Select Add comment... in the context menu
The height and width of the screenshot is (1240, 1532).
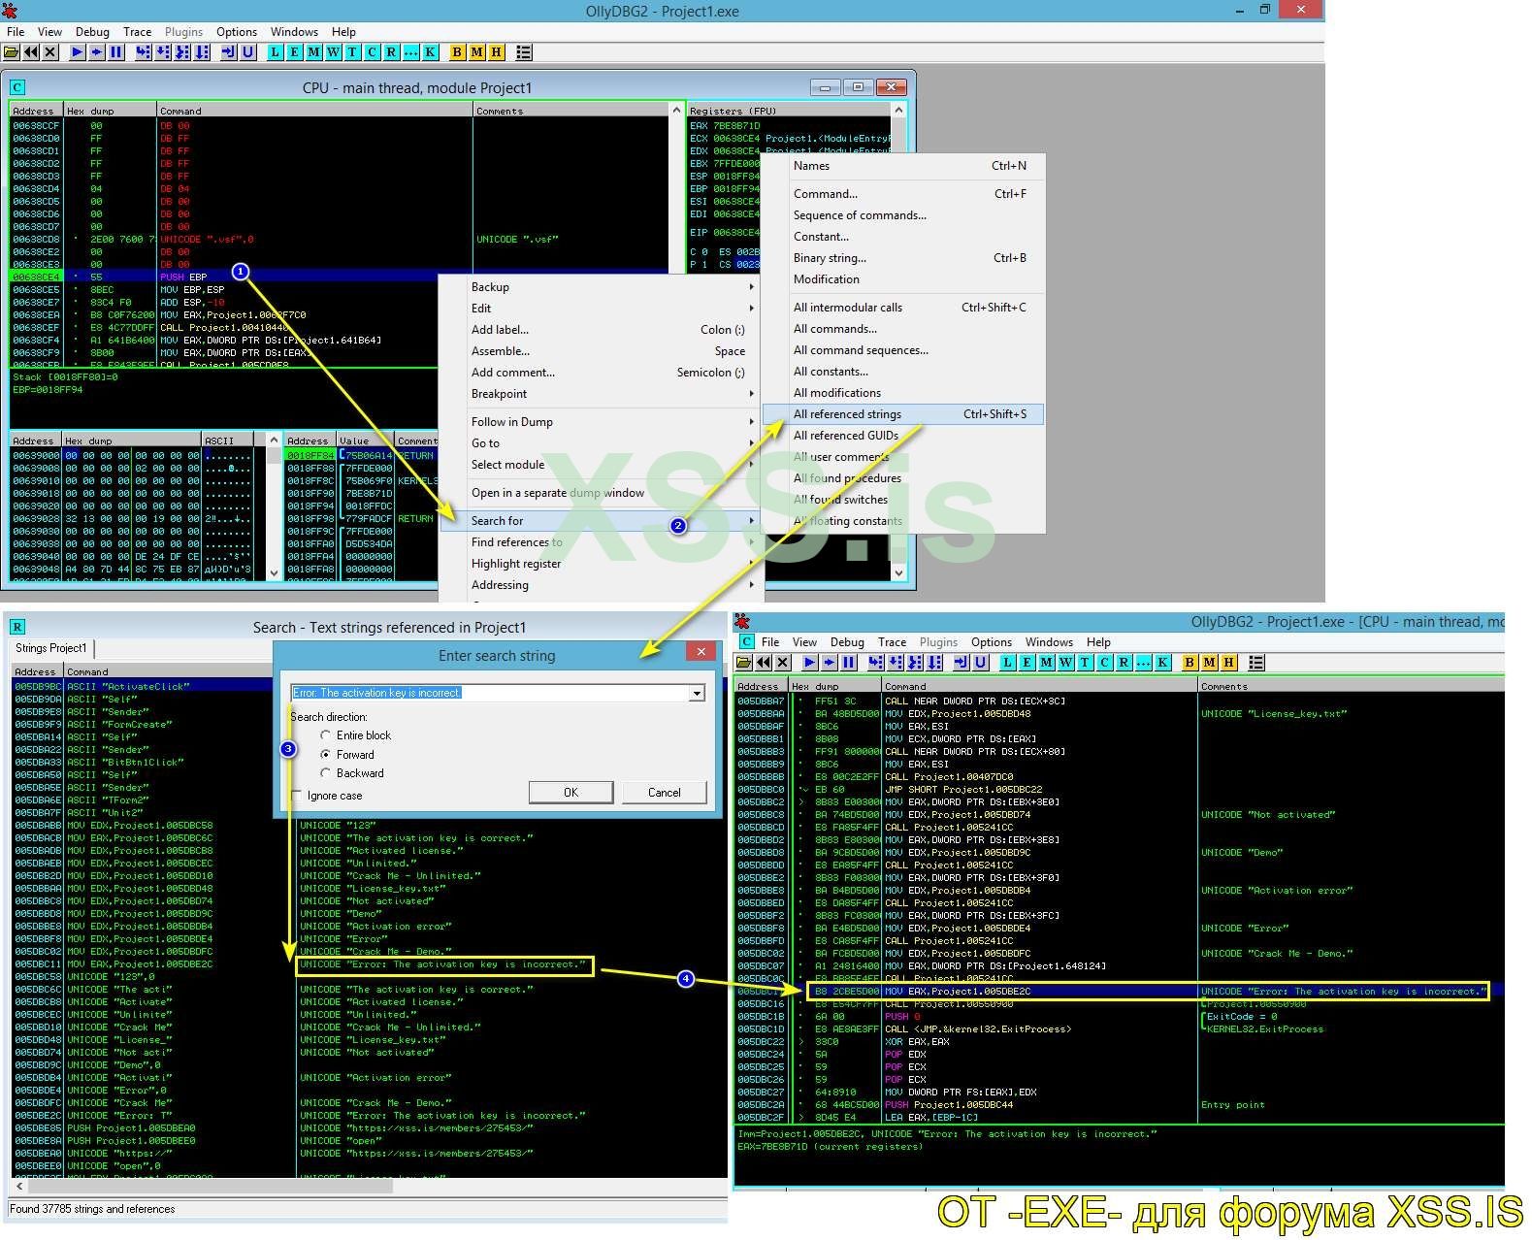602,373
